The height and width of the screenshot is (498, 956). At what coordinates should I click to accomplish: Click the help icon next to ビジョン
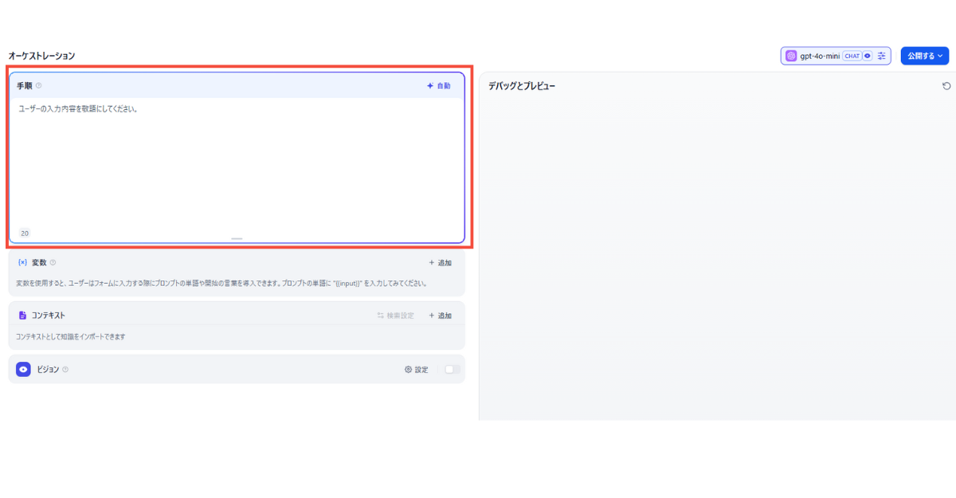point(65,370)
